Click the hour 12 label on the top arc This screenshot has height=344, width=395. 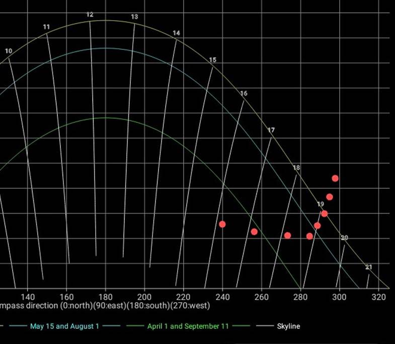coord(90,15)
